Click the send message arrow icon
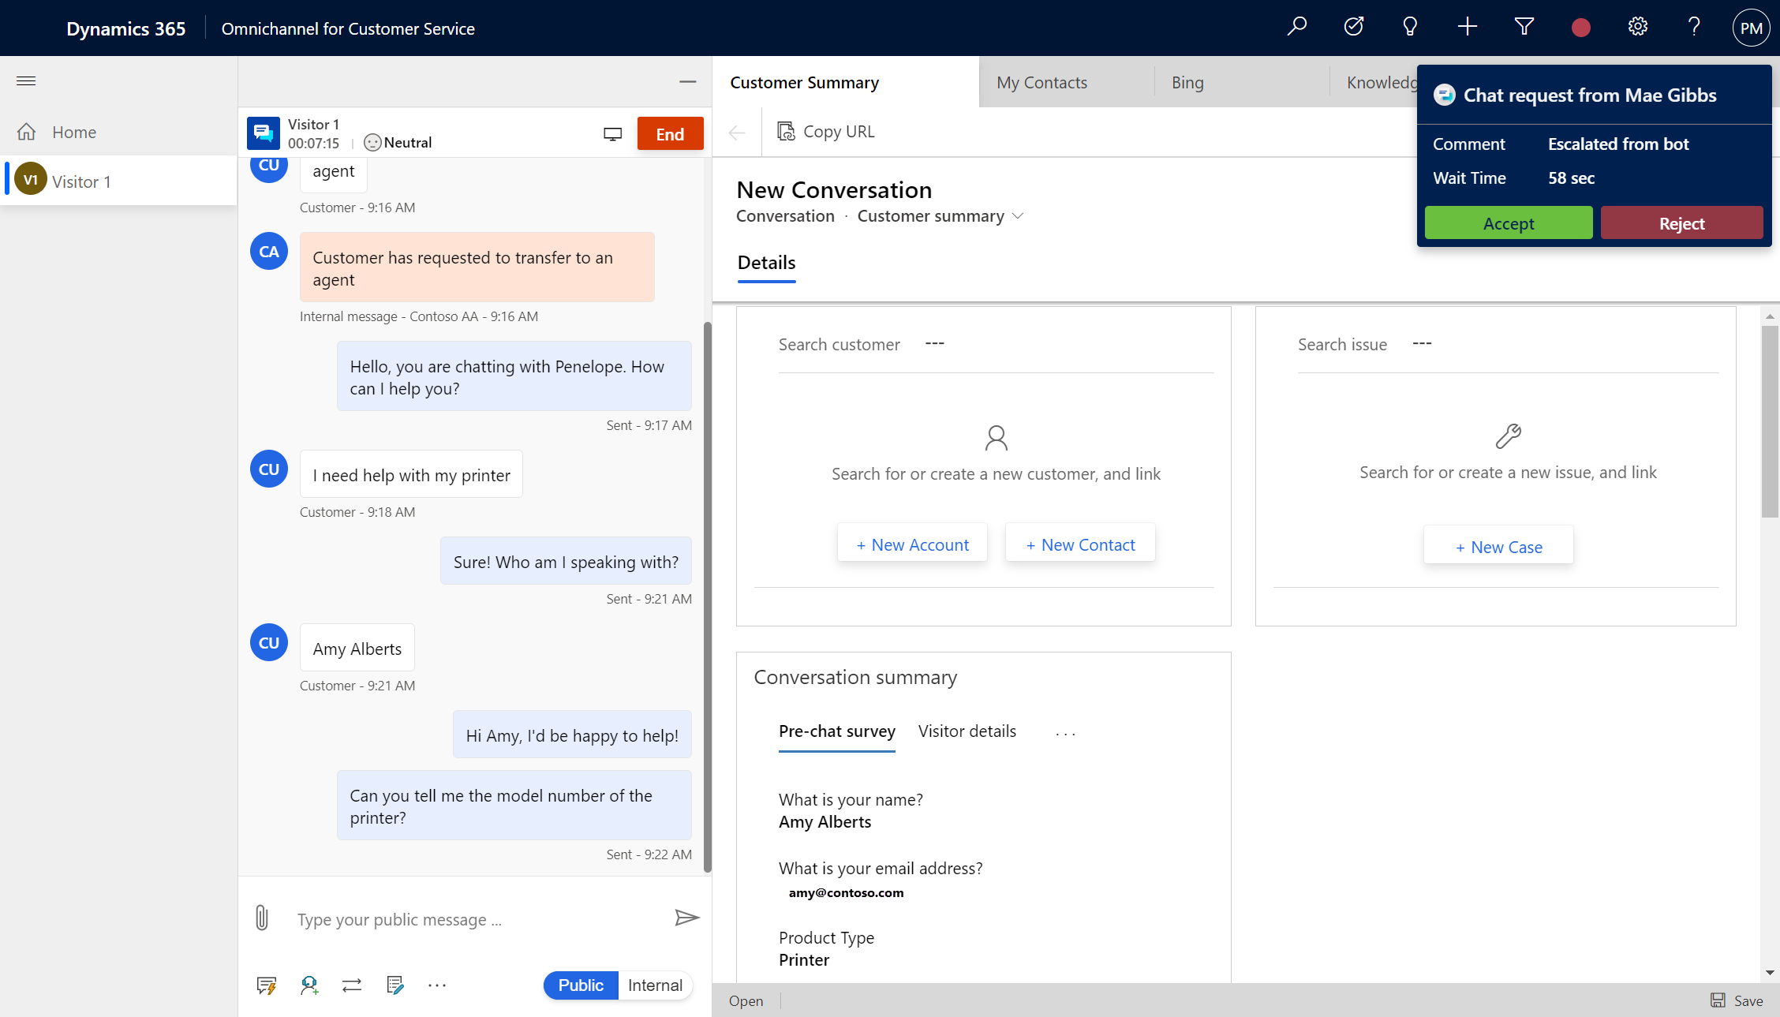The height and width of the screenshot is (1017, 1780). point(686,918)
